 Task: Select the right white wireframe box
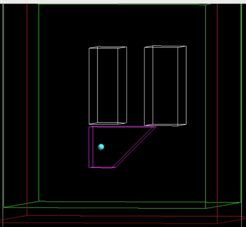tap(165, 86)
